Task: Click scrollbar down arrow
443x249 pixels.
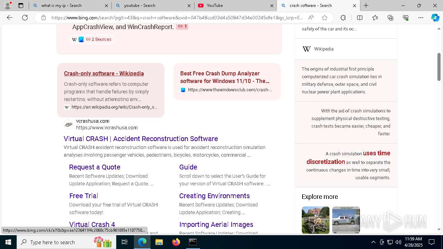Action: click(439, 229)
